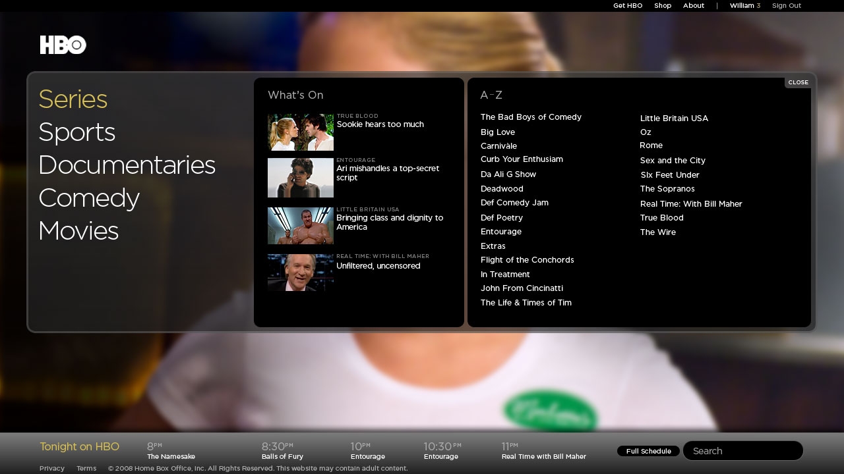Open Da Ali G Show
Viewport: 844px width, 474px height.
508,174
